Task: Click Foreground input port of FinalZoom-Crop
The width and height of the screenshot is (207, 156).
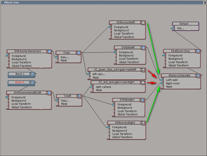Action: pos(164,55)
